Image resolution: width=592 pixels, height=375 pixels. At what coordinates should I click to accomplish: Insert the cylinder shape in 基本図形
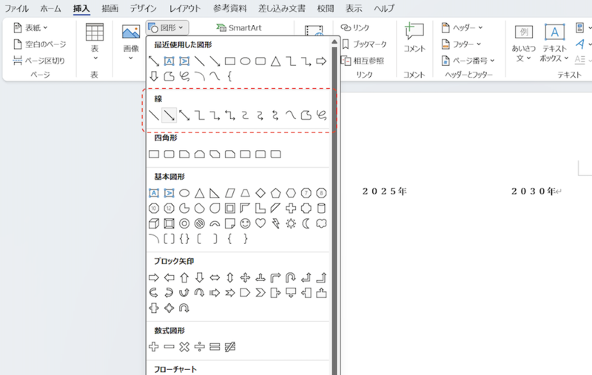[x=321, y=209]
